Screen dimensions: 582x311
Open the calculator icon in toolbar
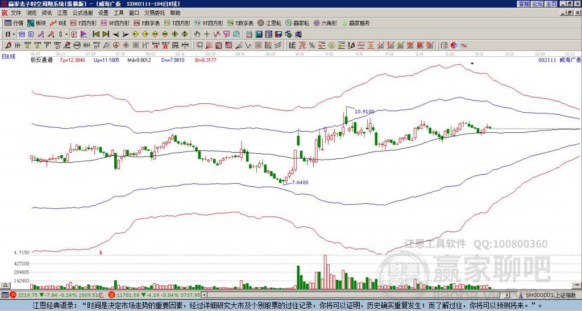coord(259,34)
